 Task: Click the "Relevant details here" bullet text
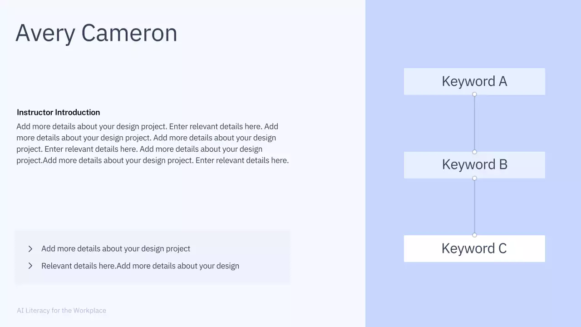pos(140,266)
